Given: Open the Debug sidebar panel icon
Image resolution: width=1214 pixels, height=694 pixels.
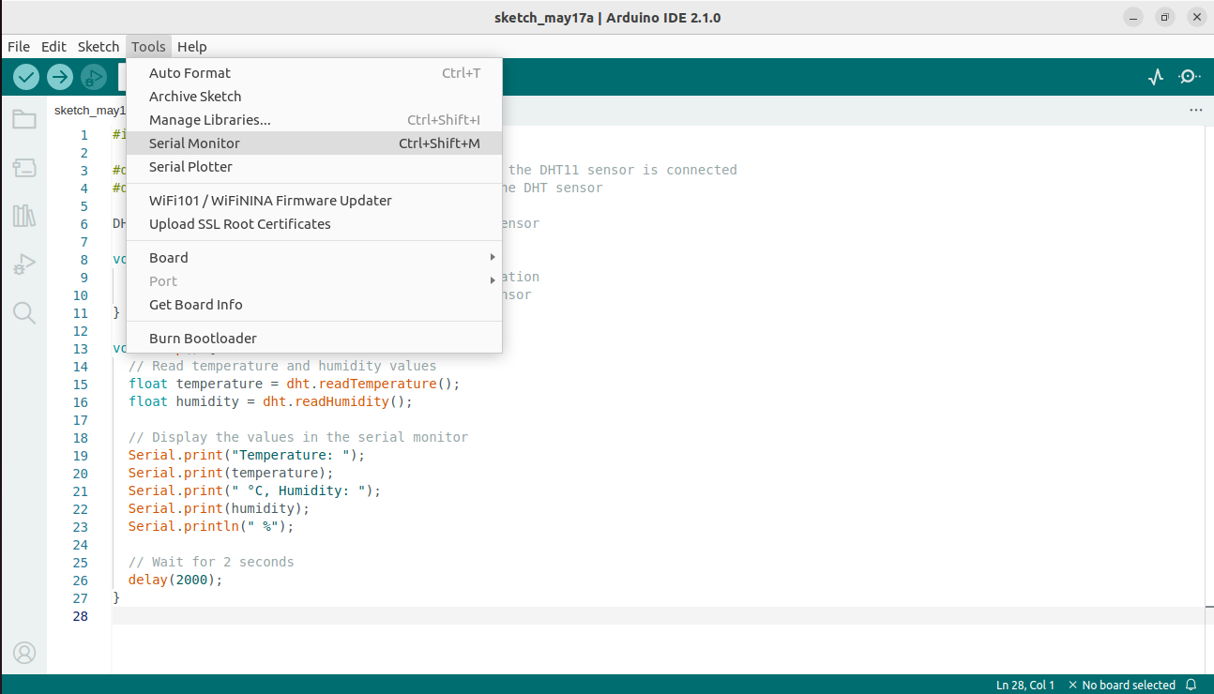Looking at the screenshot, I should click(x=24, y=264).
